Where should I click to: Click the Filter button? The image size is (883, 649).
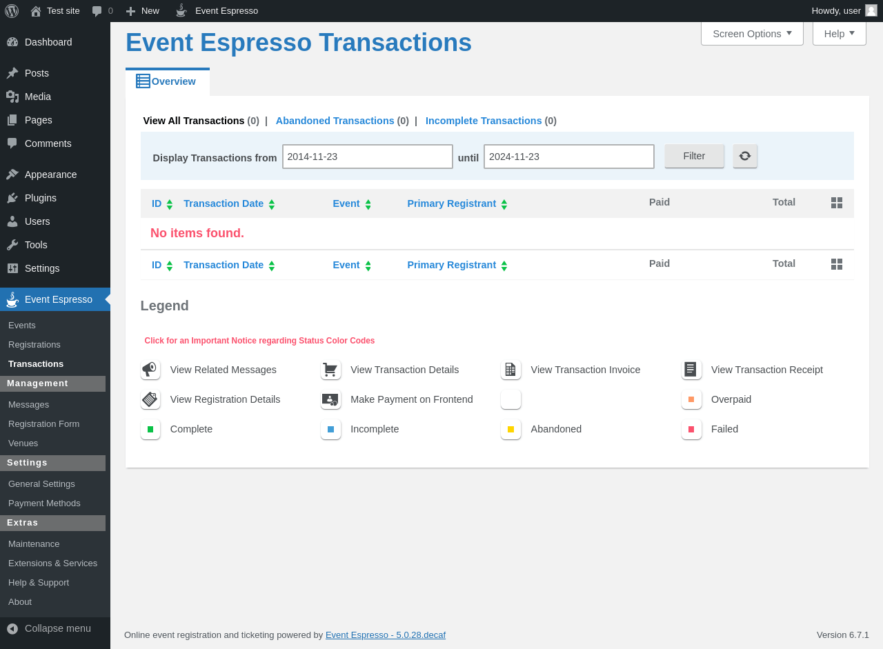coord(694,156)
